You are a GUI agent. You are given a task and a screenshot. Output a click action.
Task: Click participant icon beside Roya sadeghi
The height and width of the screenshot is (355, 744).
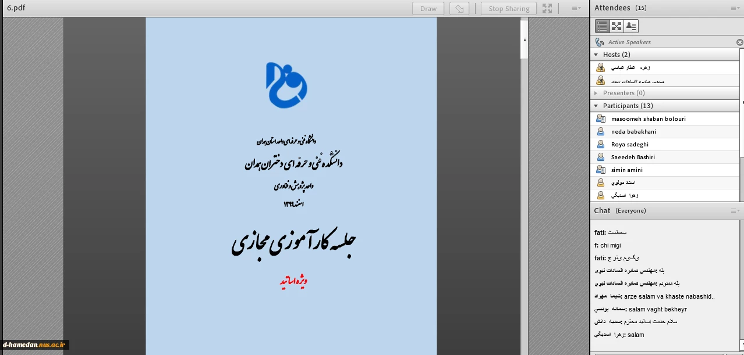tap(601, 144)
